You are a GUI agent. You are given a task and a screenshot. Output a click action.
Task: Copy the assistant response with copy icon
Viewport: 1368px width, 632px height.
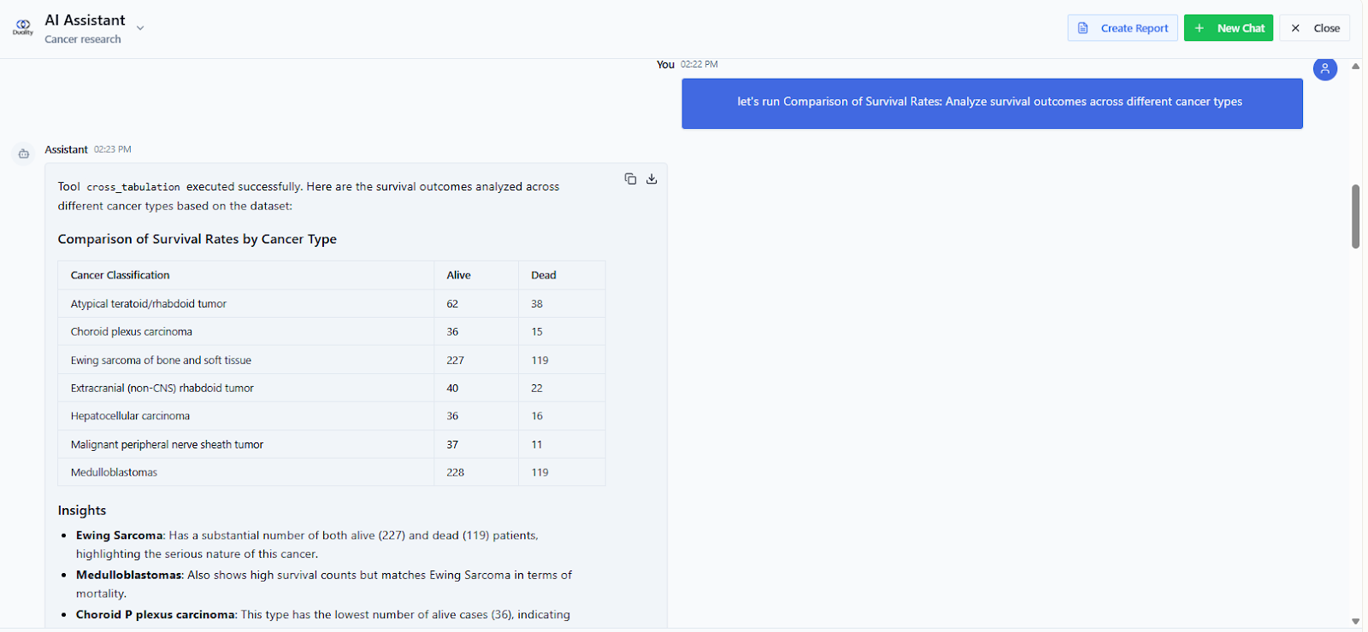point(630,178)
